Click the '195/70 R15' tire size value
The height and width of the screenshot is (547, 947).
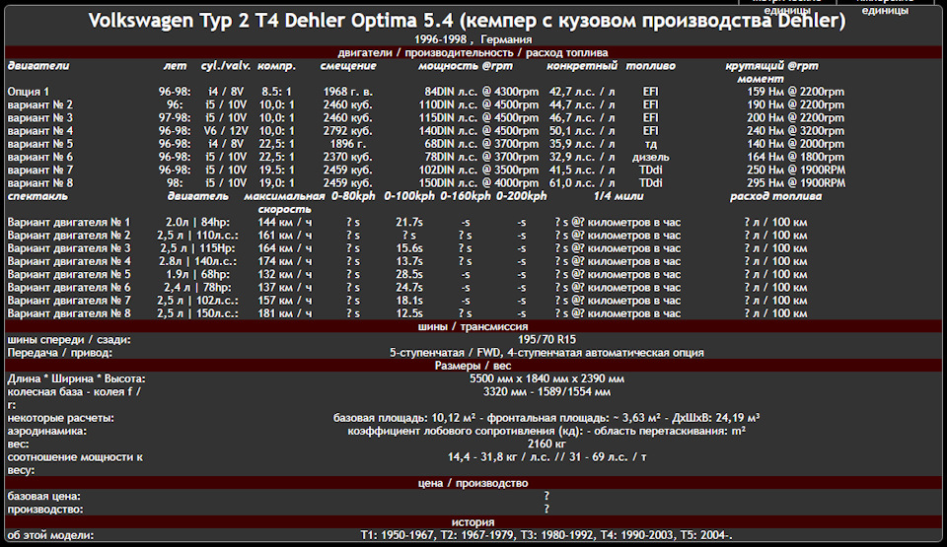tap(546, 340)
